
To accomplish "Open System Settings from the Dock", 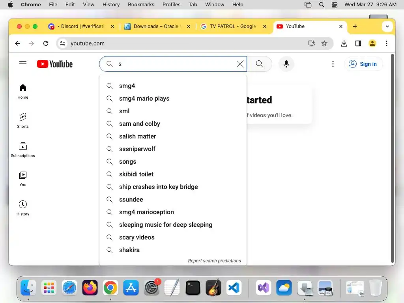I will point(151,288).
